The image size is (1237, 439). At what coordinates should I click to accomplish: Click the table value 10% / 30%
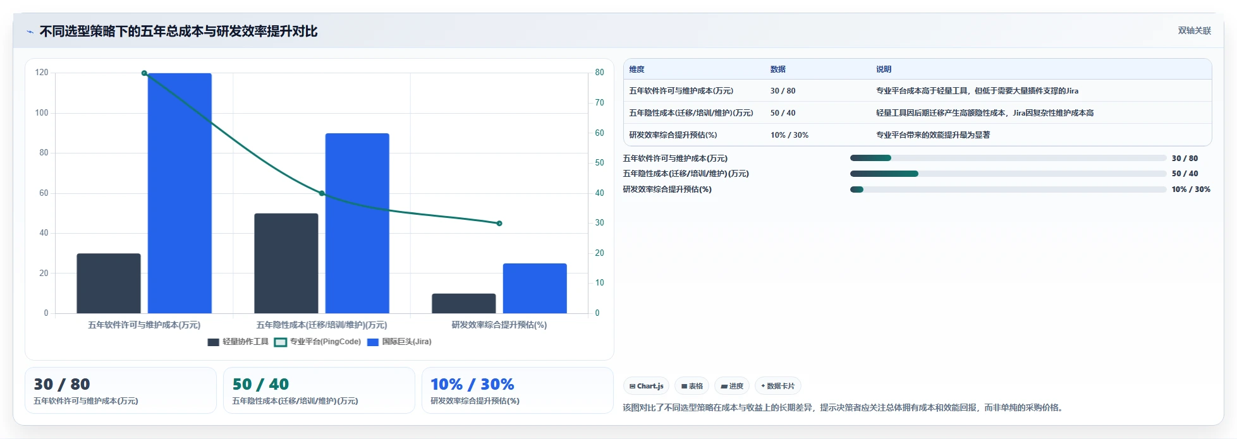coord(789,135)
